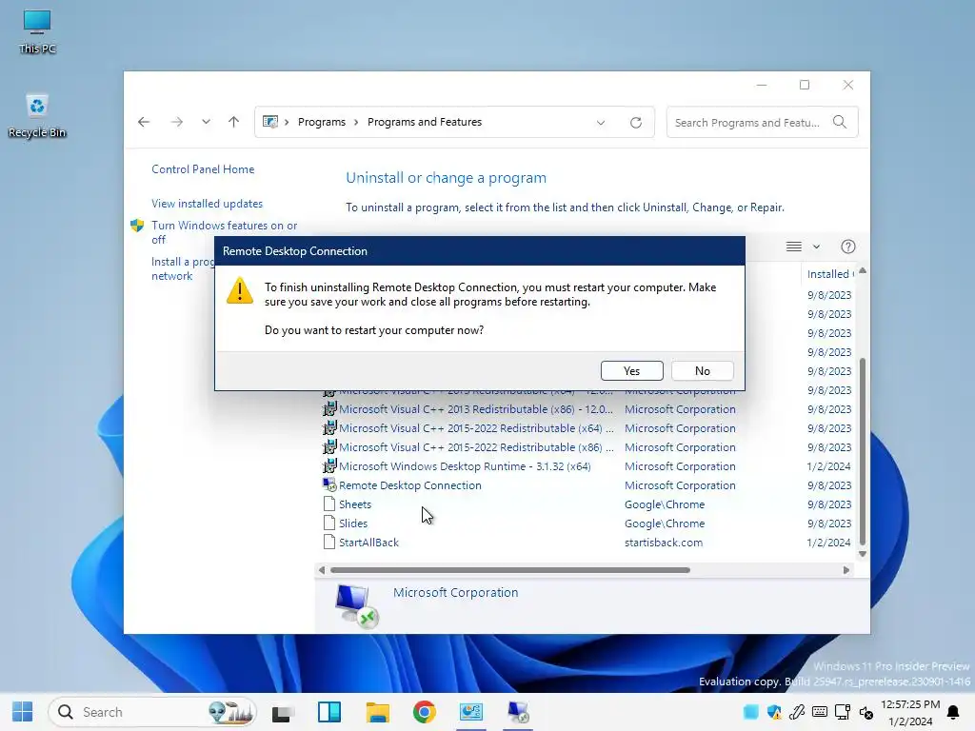
Task: Click the vertical scrollbar down arrow
Action: pyautogui.click(x=863, y=554)
